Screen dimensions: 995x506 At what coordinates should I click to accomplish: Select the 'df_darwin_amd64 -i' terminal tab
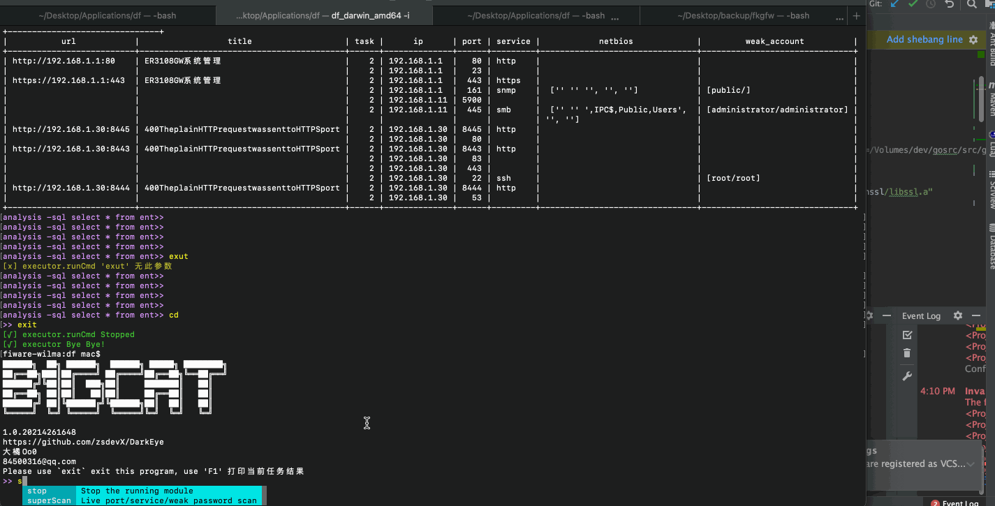[324, 15]
